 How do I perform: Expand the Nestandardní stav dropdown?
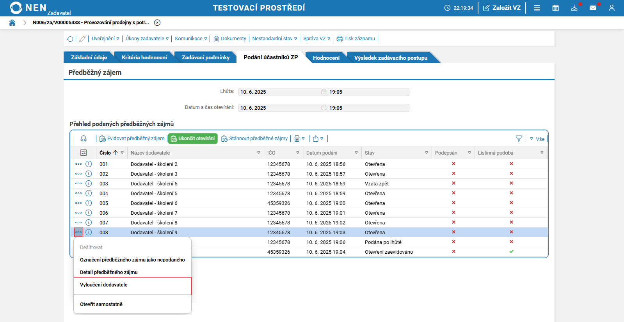[274, 39]
